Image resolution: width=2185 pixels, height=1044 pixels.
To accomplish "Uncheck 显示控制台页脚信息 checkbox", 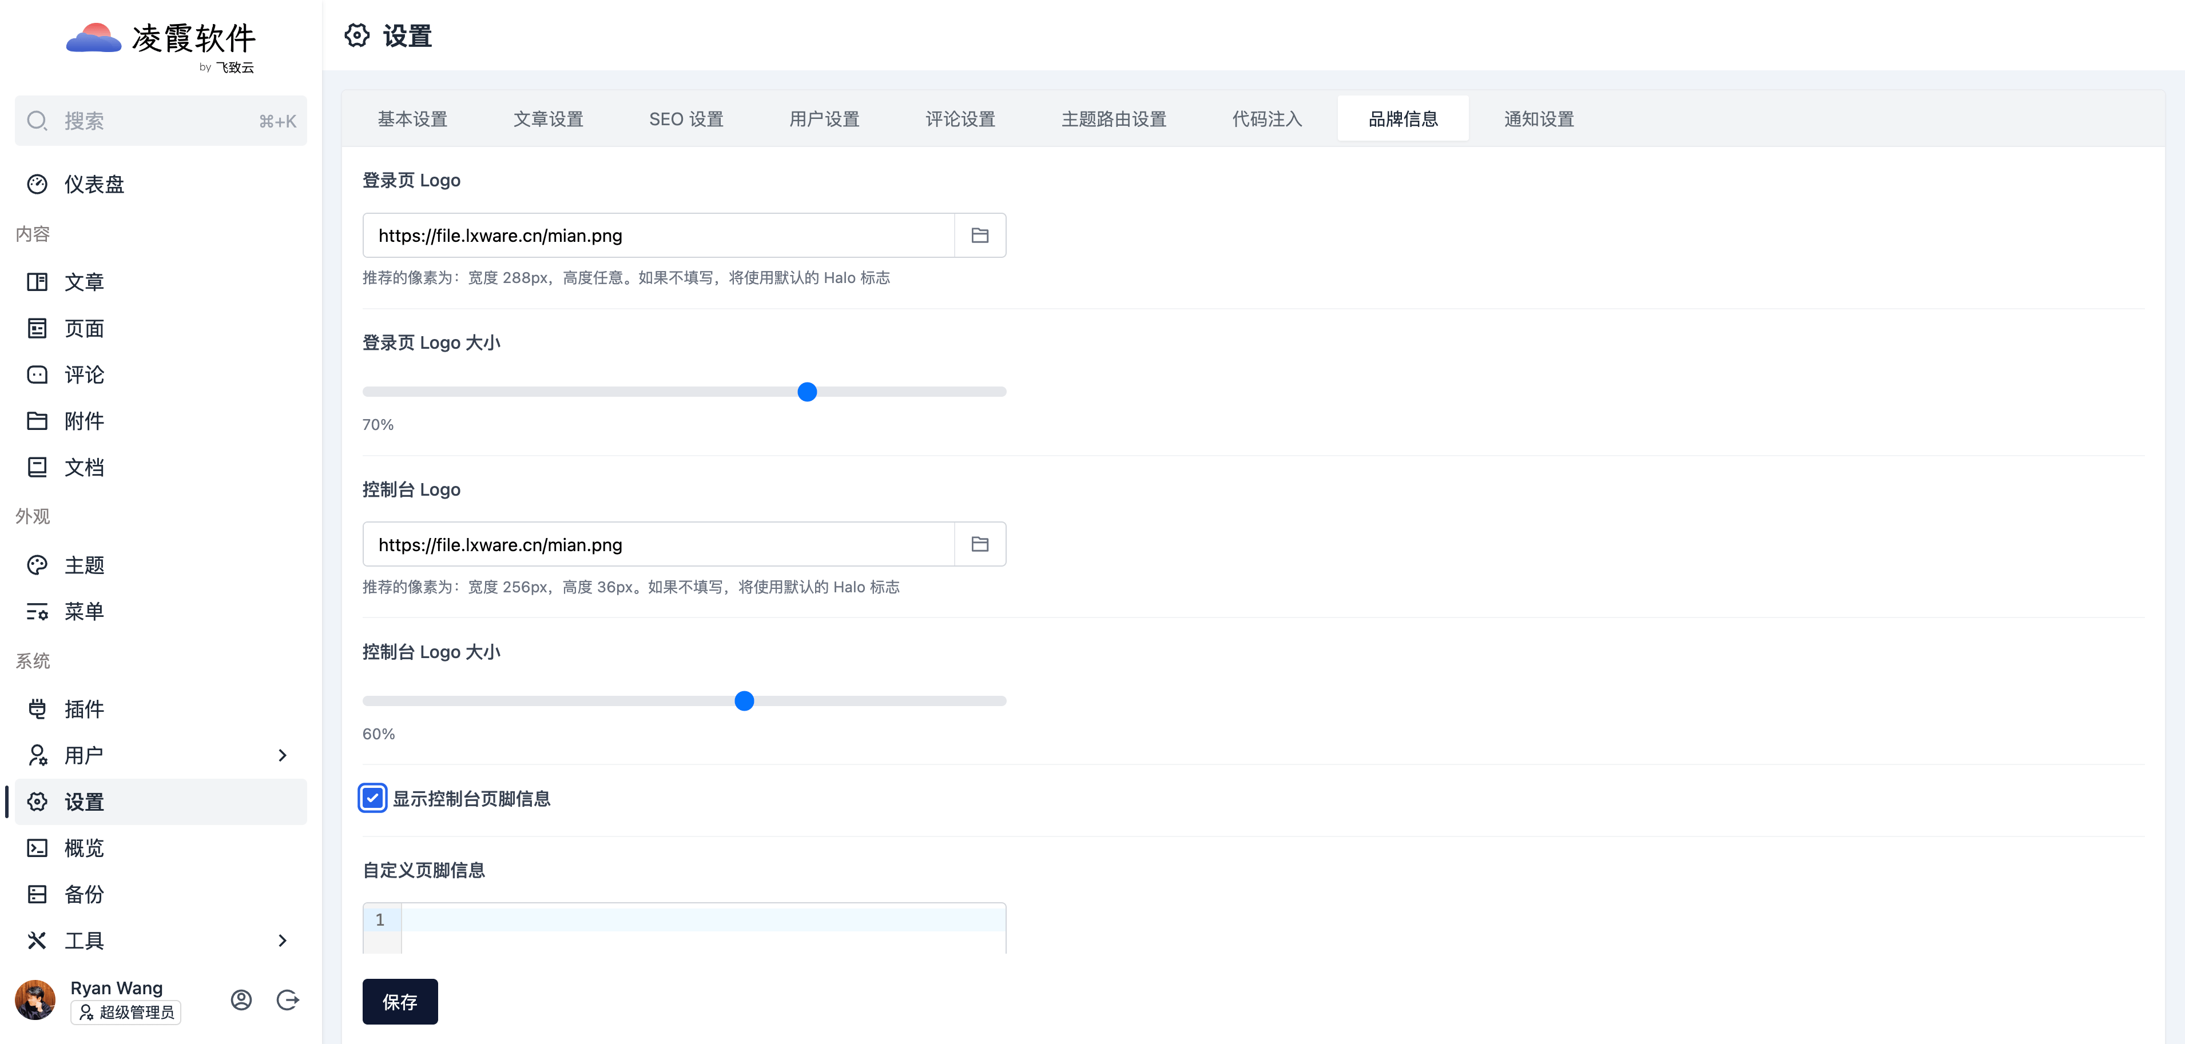I will coord(372,798).
